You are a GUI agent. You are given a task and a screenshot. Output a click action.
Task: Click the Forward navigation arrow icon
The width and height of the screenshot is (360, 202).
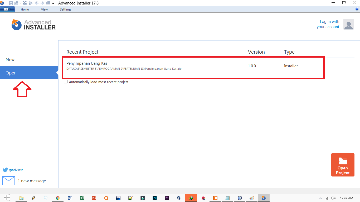[42, 3]
